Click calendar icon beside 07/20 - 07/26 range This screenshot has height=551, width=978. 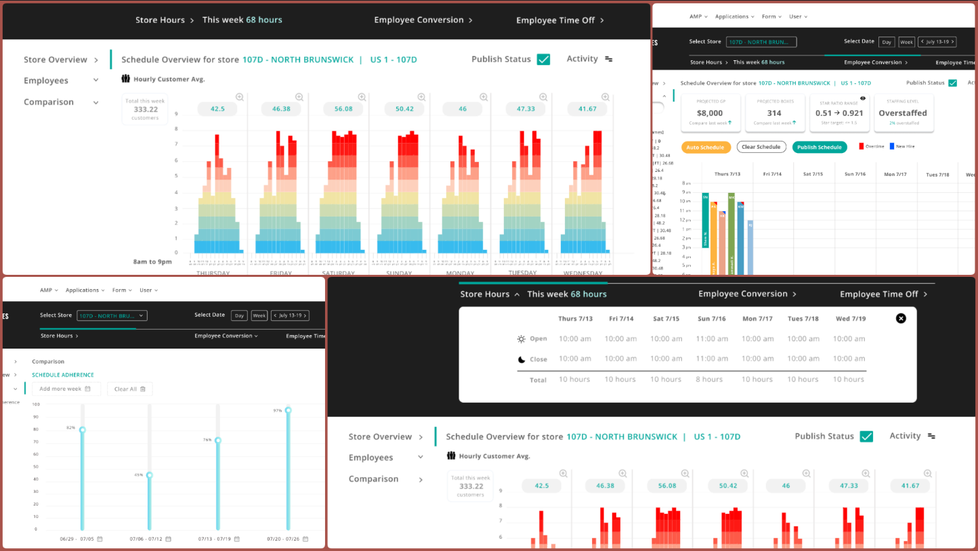(304, 539)
